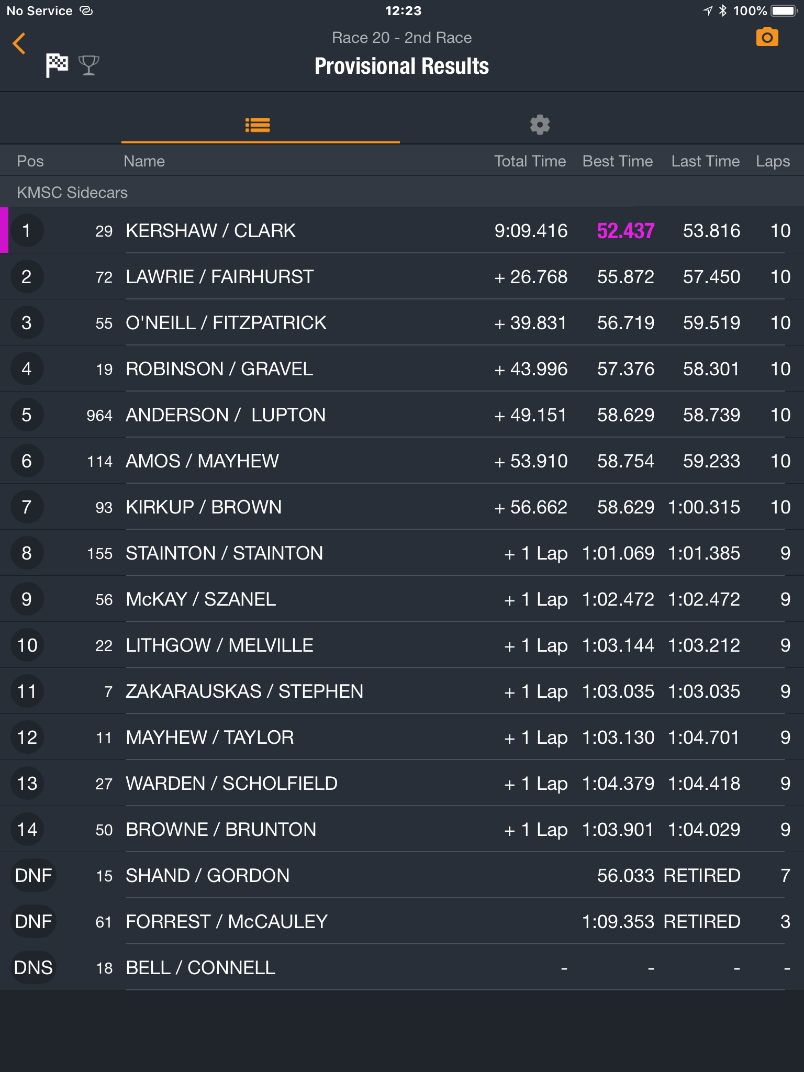Click the Last Time column header
Screen dimensions: 804x1072
(705, 161)
